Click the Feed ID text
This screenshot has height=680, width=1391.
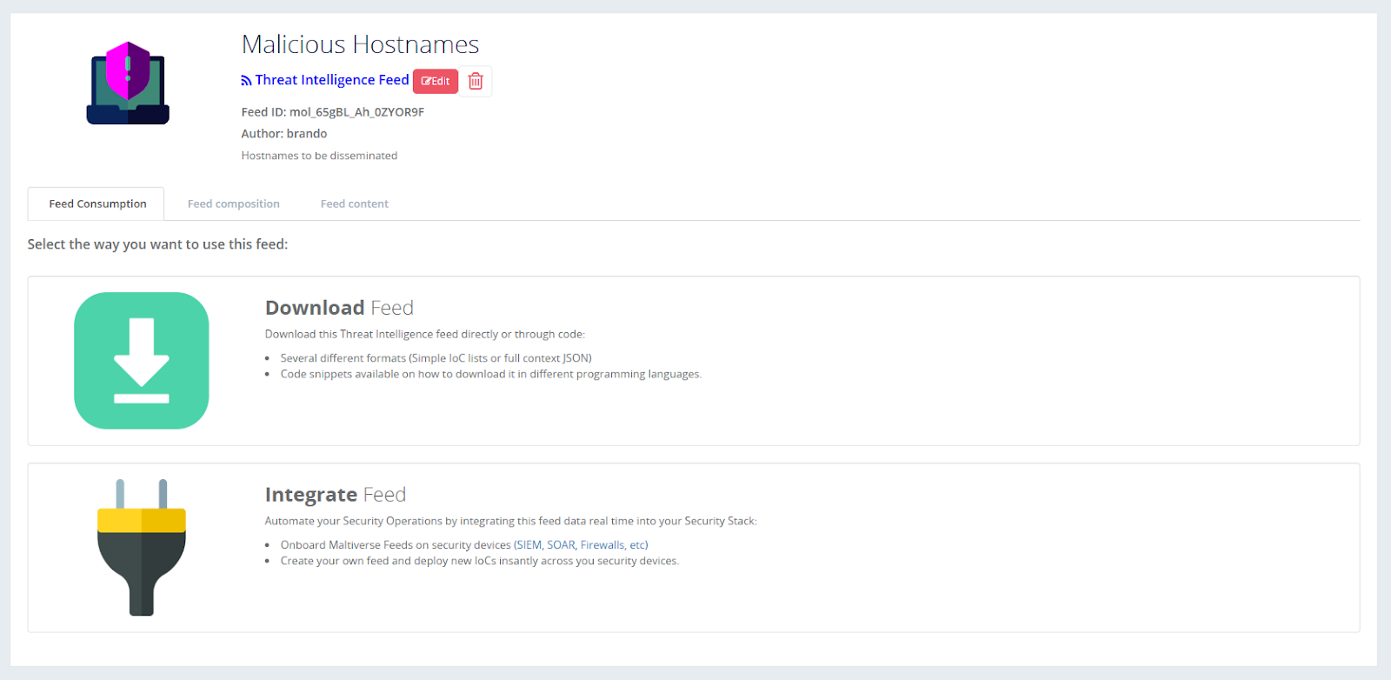(x=332, y=112)
